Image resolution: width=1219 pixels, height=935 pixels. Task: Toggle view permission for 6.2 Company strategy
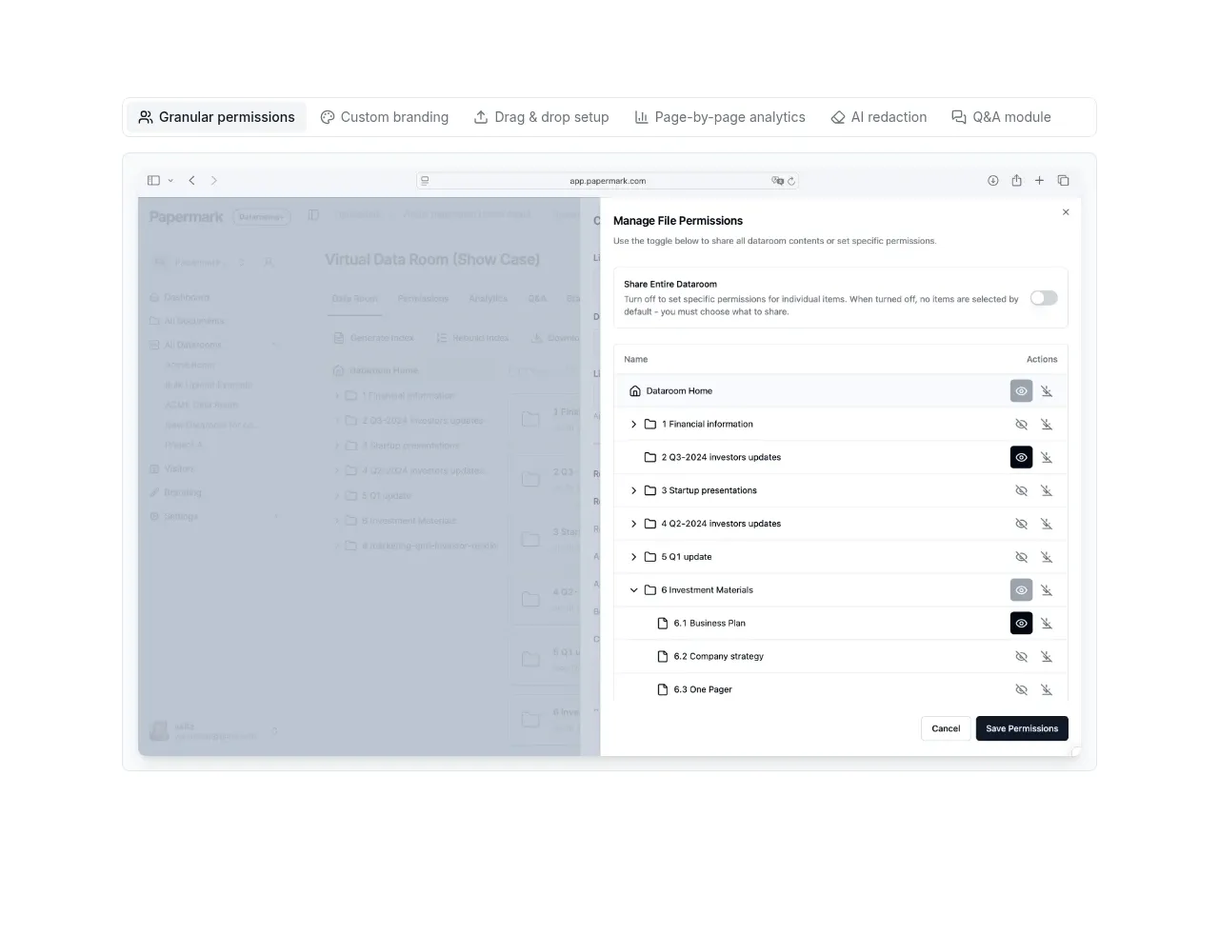tap(1021, 657)
